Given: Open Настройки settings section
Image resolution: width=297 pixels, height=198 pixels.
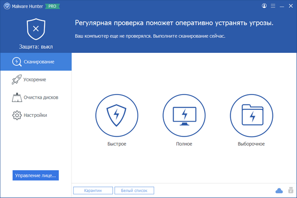Looking at the screenshot, I should [36, 115].
